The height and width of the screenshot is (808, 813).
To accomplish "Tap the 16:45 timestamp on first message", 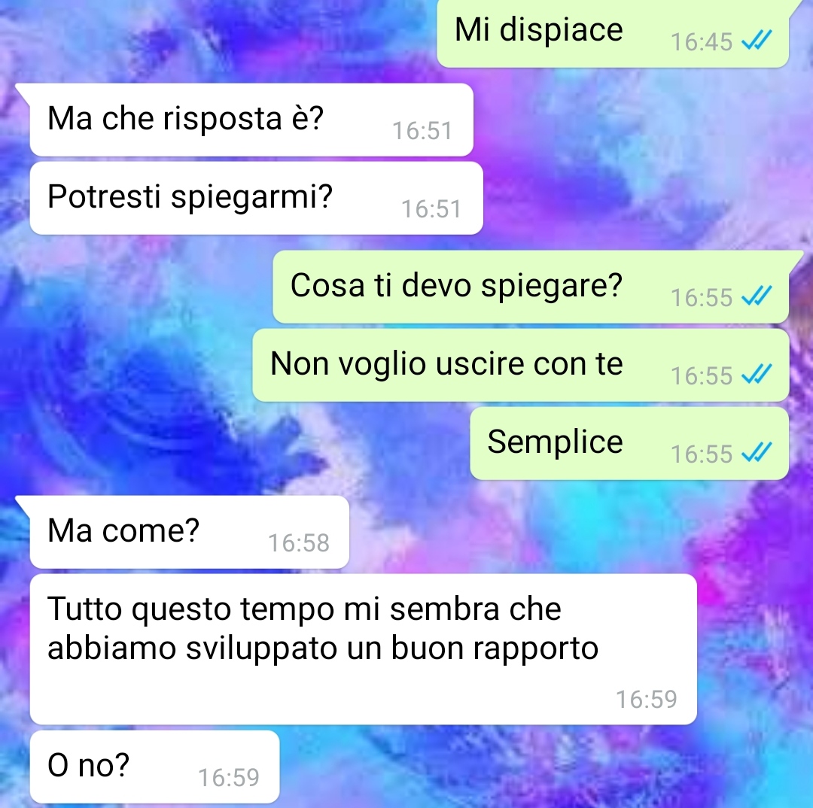I will (x=702, y=42).
